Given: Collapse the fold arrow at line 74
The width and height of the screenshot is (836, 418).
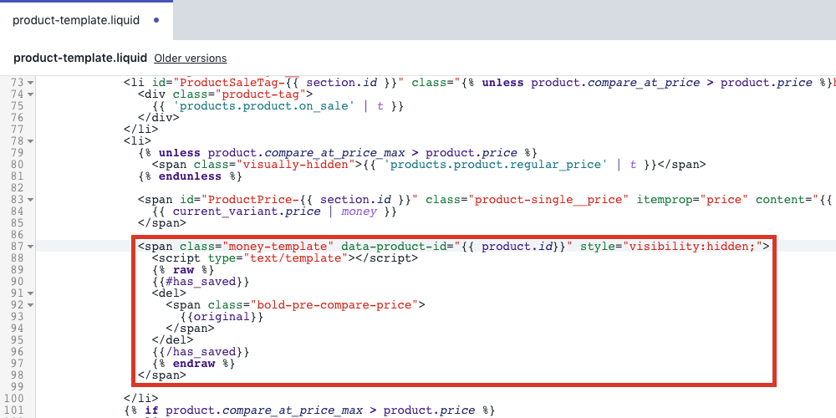Looking at the screenshot, I should [x=31, y=94].
